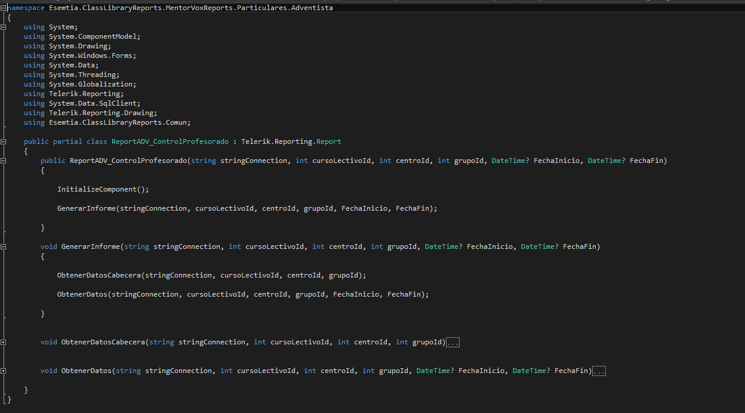
Task: Click 'DateTime? FechaFin' in constructor signature
Action: point(625,161)
